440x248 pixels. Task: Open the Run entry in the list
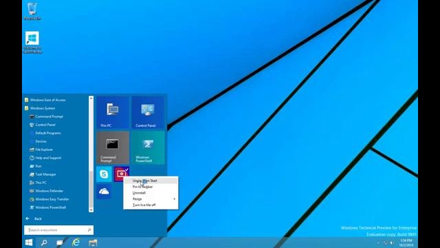point(36,166)
